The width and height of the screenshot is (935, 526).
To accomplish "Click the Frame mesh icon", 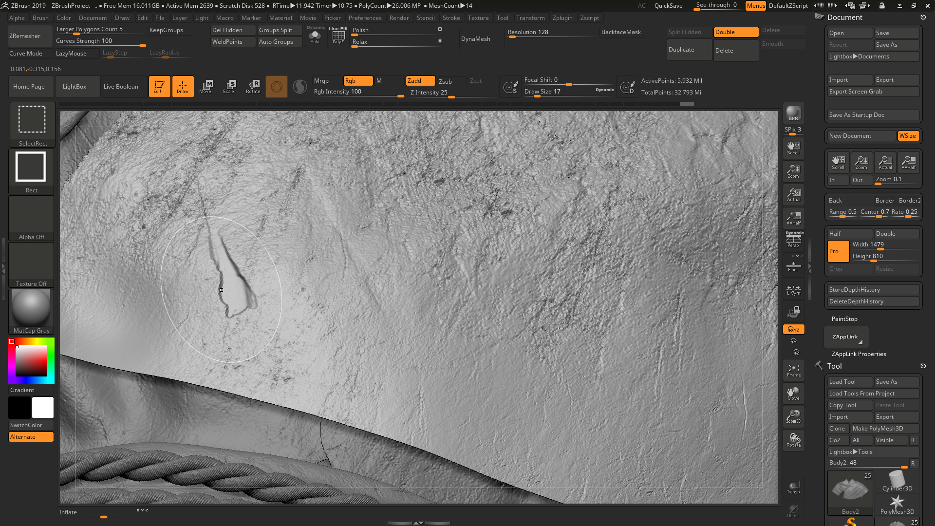I will pyautogui.click(x=793, y=371).
